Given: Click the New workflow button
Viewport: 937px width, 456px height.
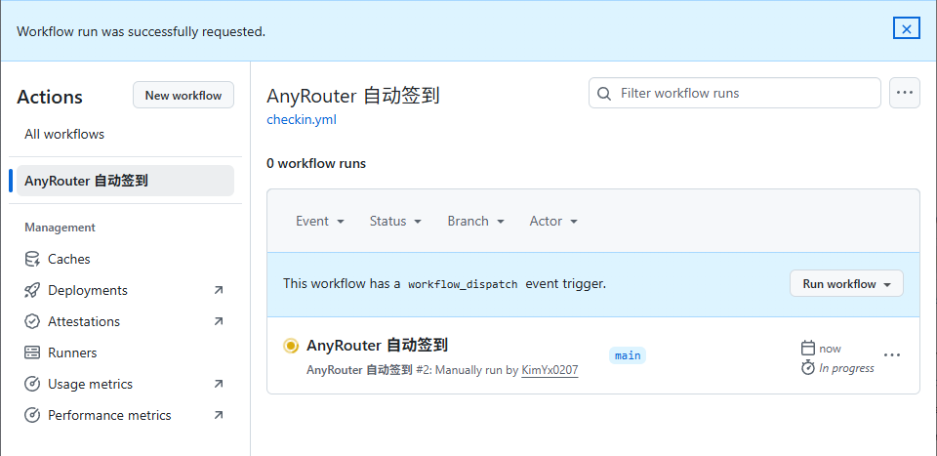Looking at the screenshot, I should [183, 95].
